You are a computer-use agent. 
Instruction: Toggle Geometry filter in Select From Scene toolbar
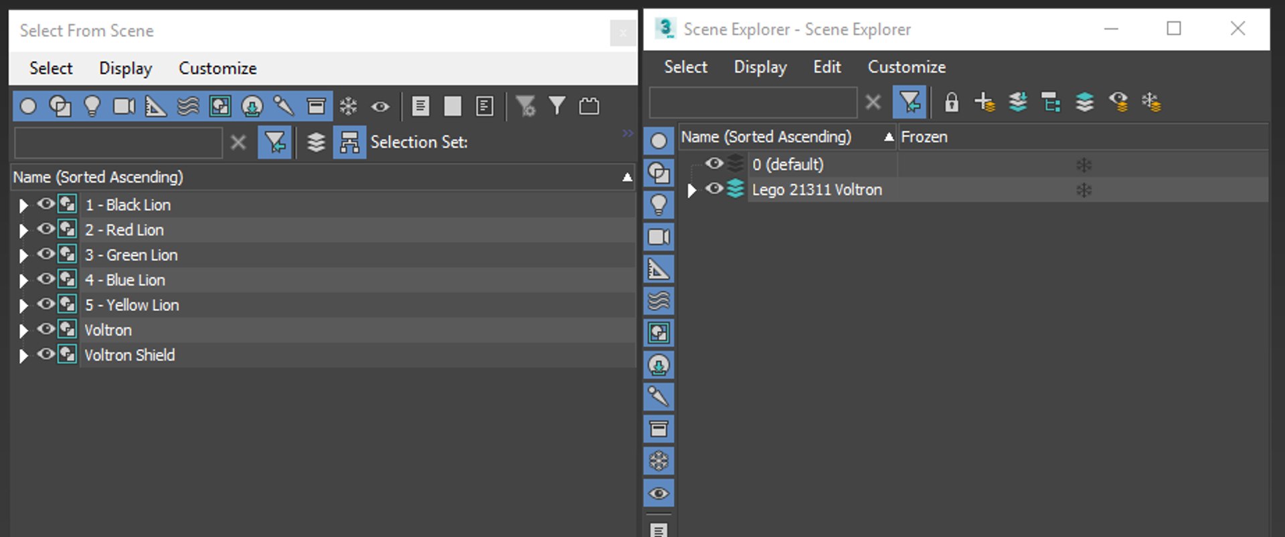(28, 106)
